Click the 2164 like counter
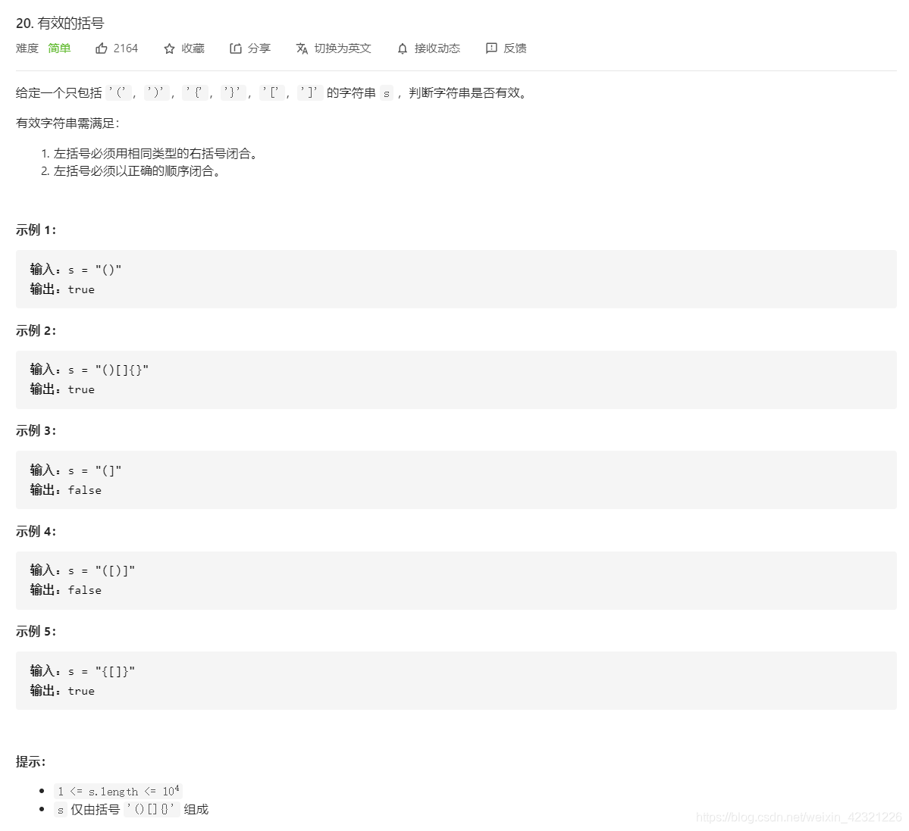Screen dimensions: 909x831 [x=125, y=48]
